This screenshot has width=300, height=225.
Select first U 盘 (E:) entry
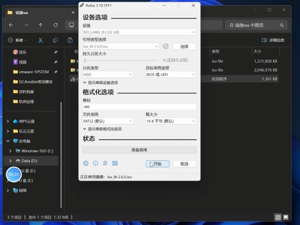(x=28, y=171)
